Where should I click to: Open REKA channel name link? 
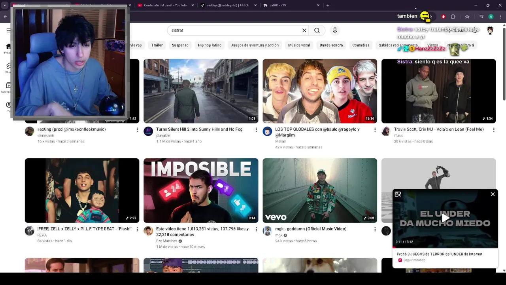[42, 235]
